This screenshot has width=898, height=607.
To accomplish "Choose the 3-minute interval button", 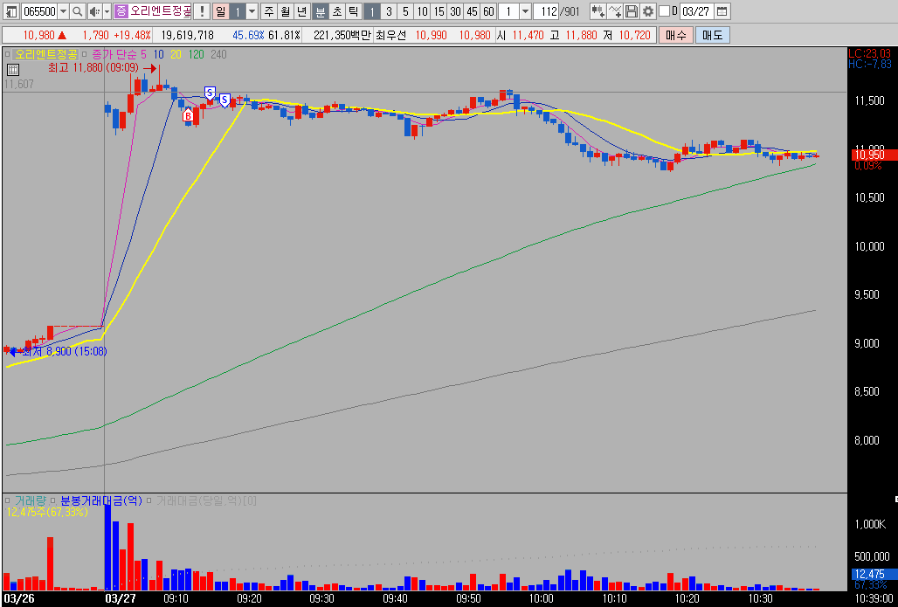I will (x=389, y=10).
